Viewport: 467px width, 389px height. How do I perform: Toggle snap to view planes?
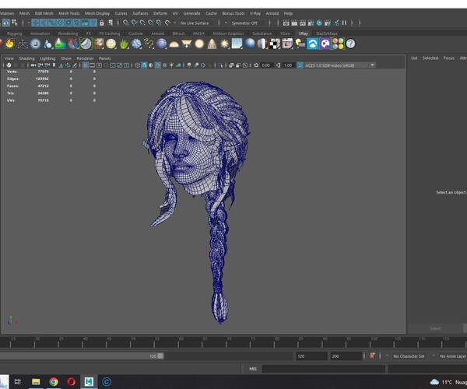[x=159, y=23]
